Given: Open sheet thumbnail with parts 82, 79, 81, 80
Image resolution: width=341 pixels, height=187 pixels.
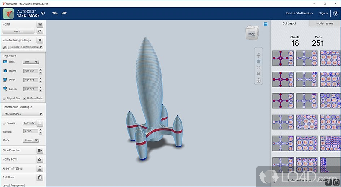Looking at the screenshot, I should (x=306, y=122).
